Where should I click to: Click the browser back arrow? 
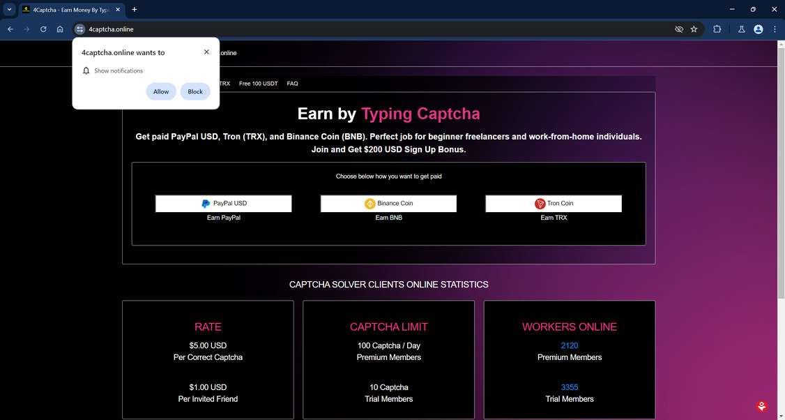tap(10, 29)
